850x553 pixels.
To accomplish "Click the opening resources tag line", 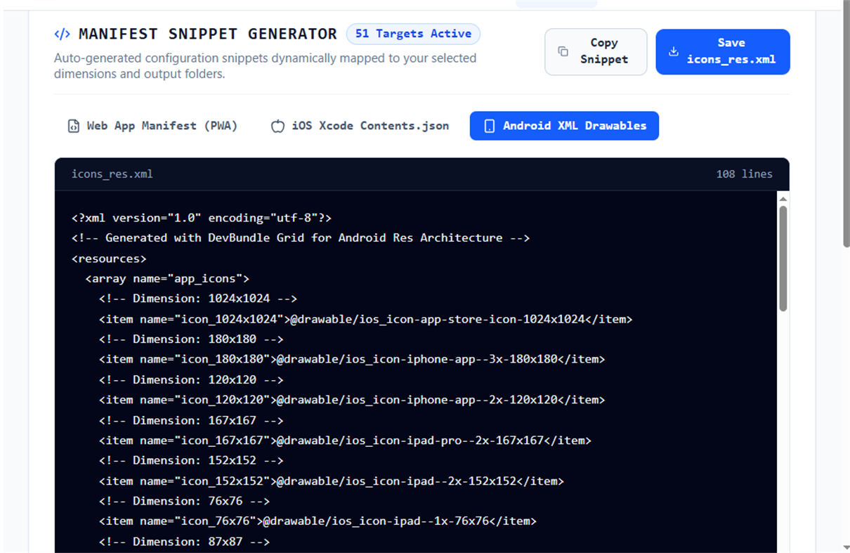I will click(x=109, y=259).
